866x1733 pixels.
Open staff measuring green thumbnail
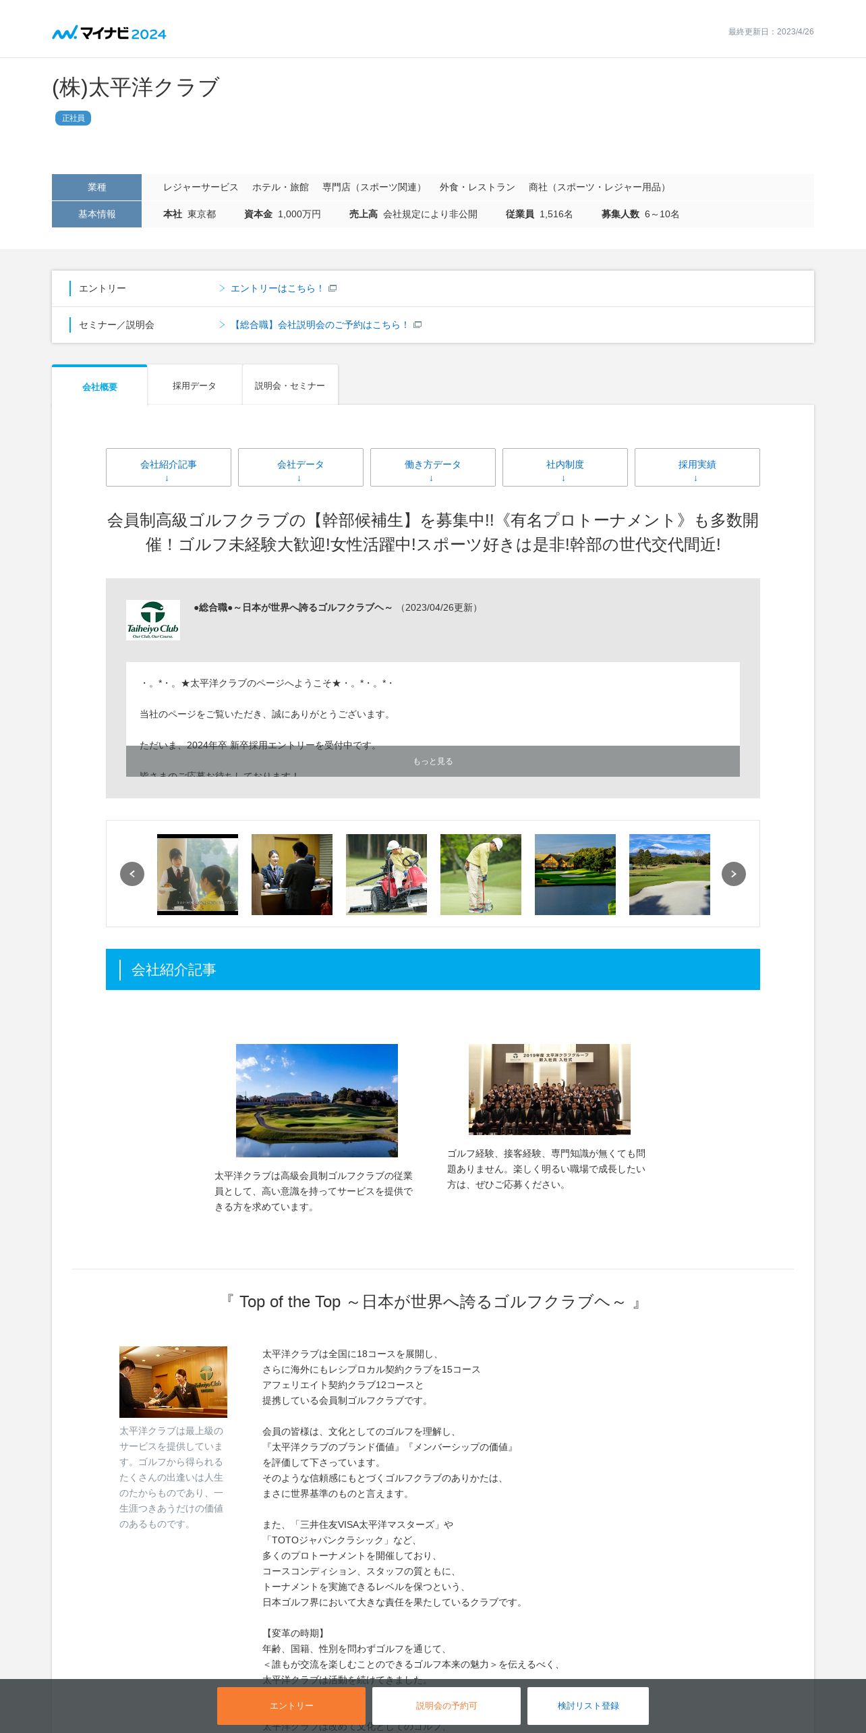coord(481,875)
